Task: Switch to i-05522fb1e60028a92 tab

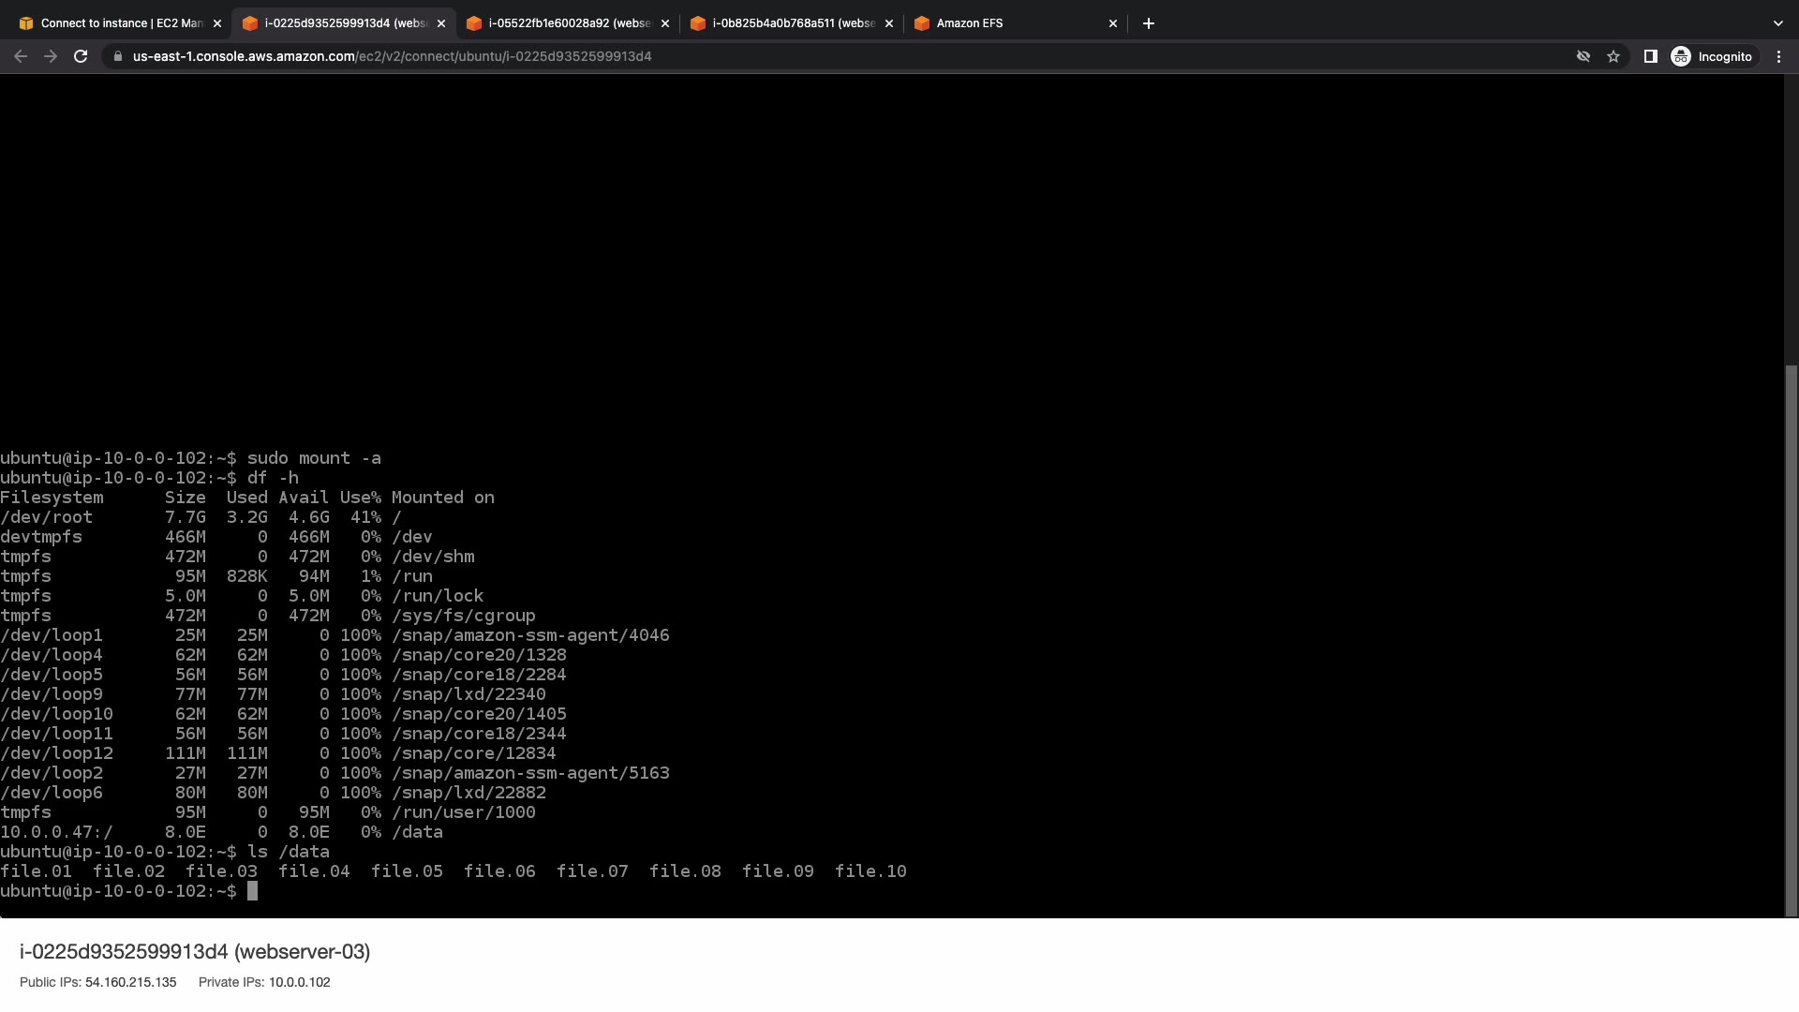Action: click(562, 23)
